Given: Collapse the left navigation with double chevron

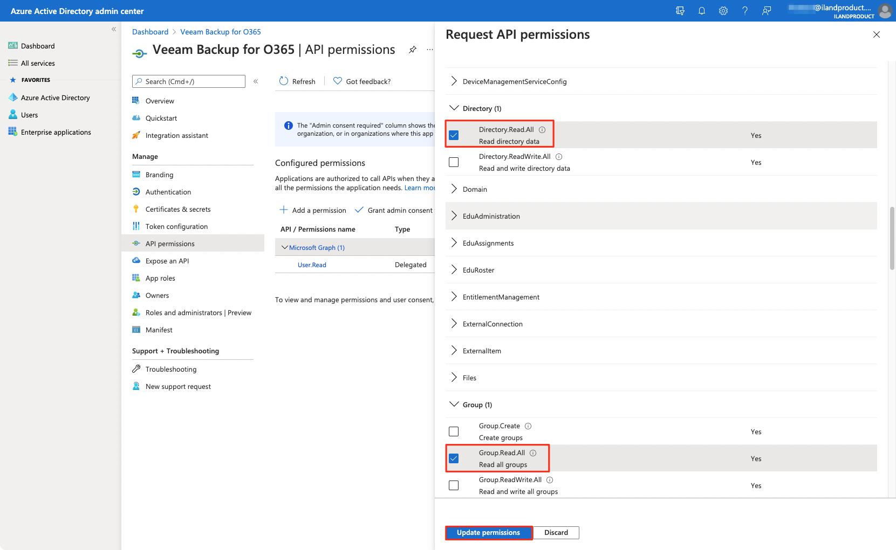Looking at the screenshot, I should [114, 29].
